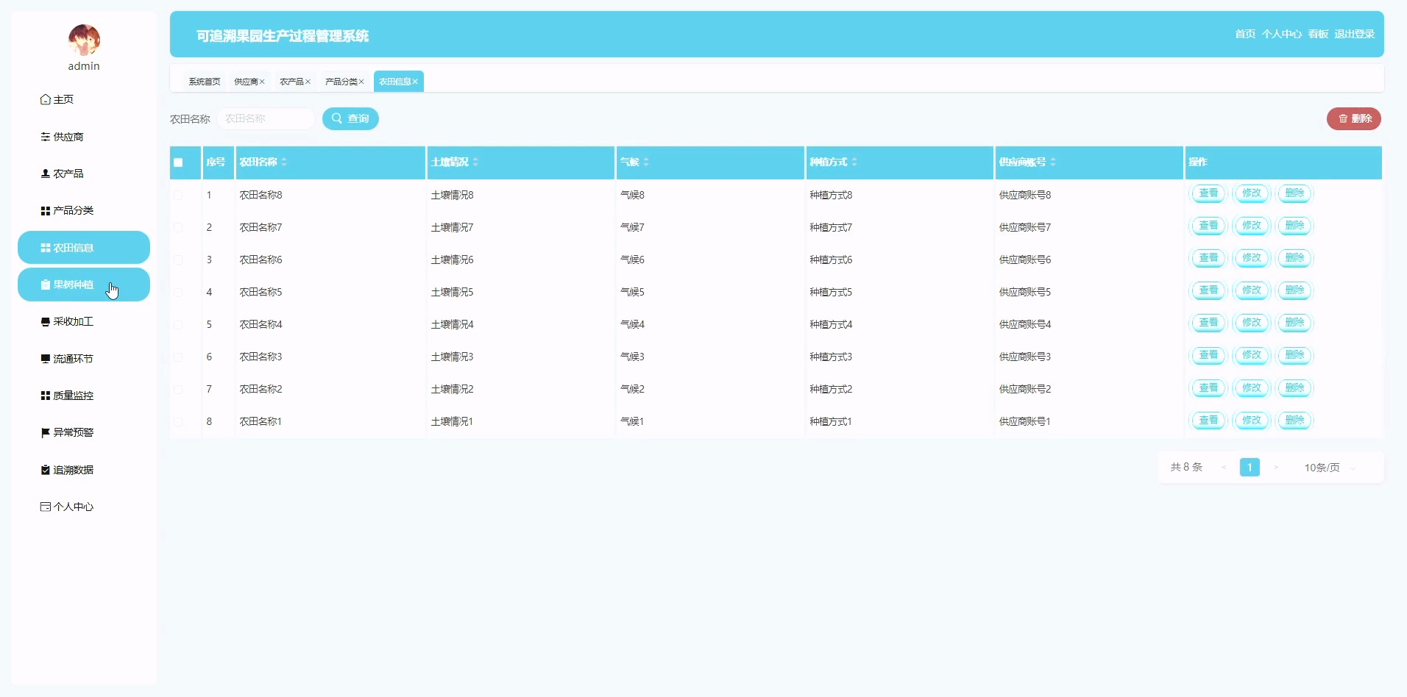
Task: Click 修改 for row 农田名称8
Action: pos(1251,193)
